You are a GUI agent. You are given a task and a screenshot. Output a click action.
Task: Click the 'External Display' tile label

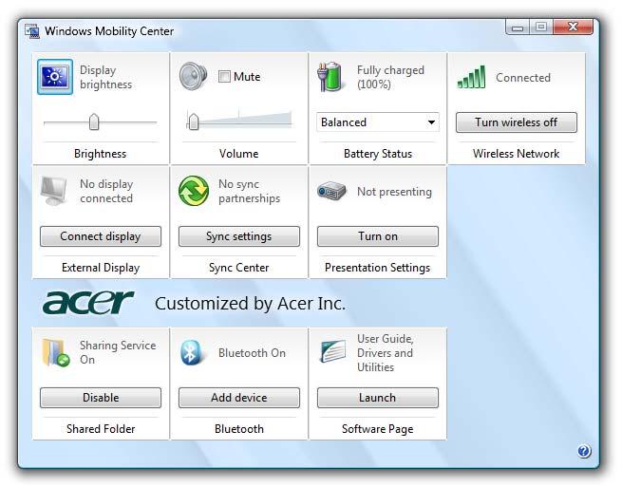point(101,268)
